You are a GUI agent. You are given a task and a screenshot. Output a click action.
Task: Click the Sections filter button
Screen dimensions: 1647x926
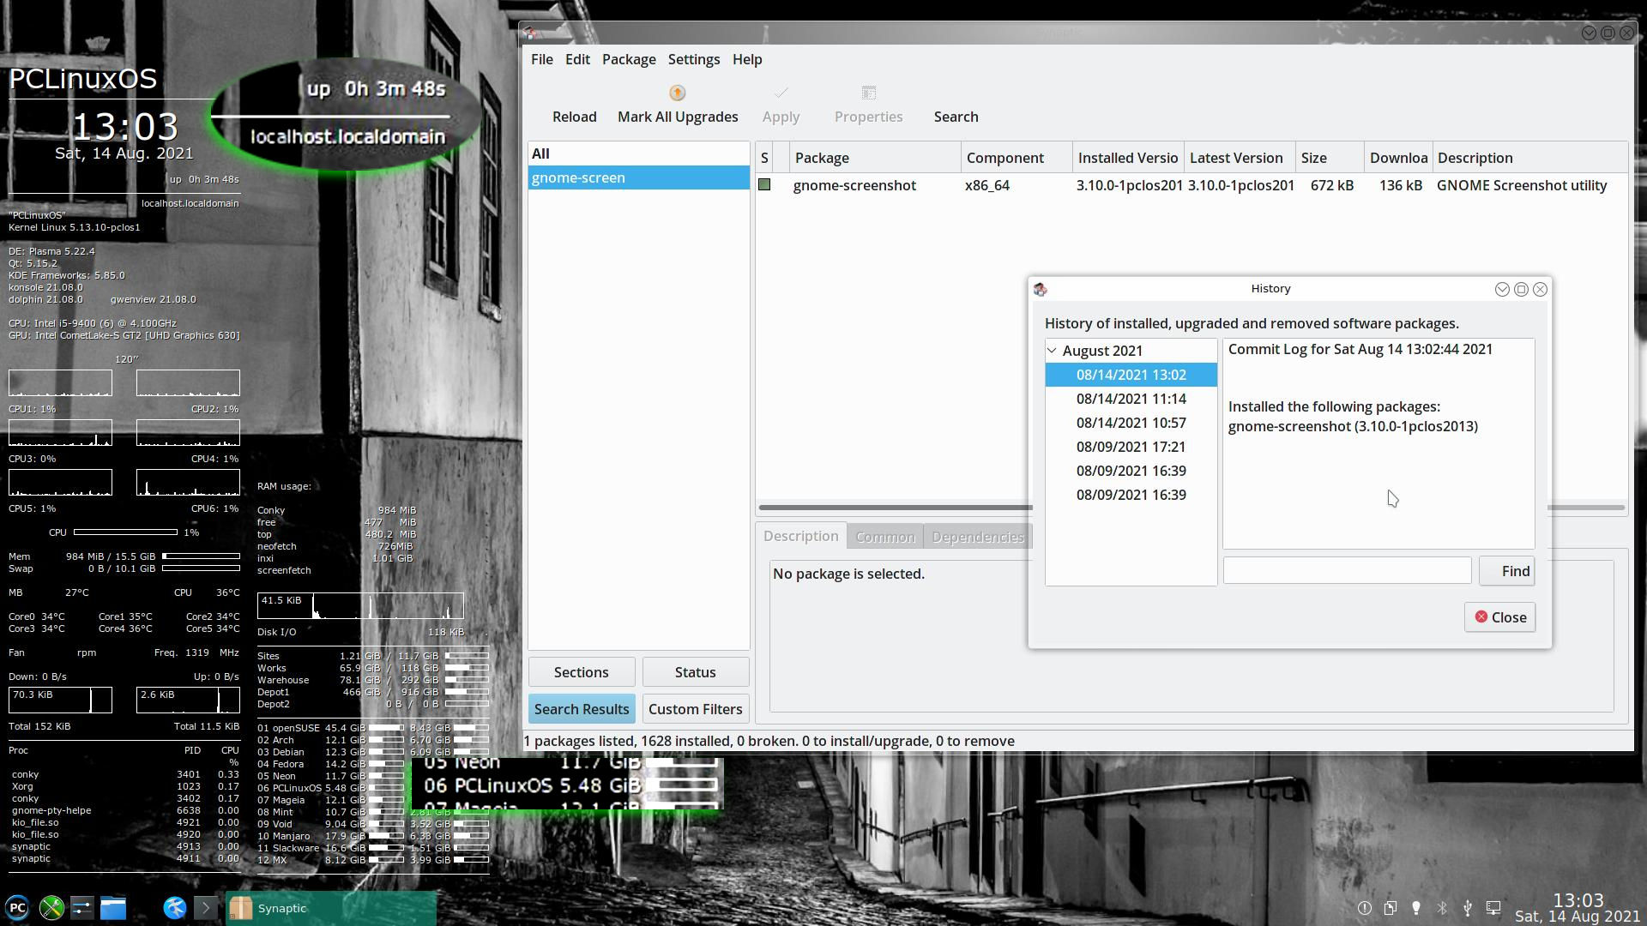pos(582,672)
